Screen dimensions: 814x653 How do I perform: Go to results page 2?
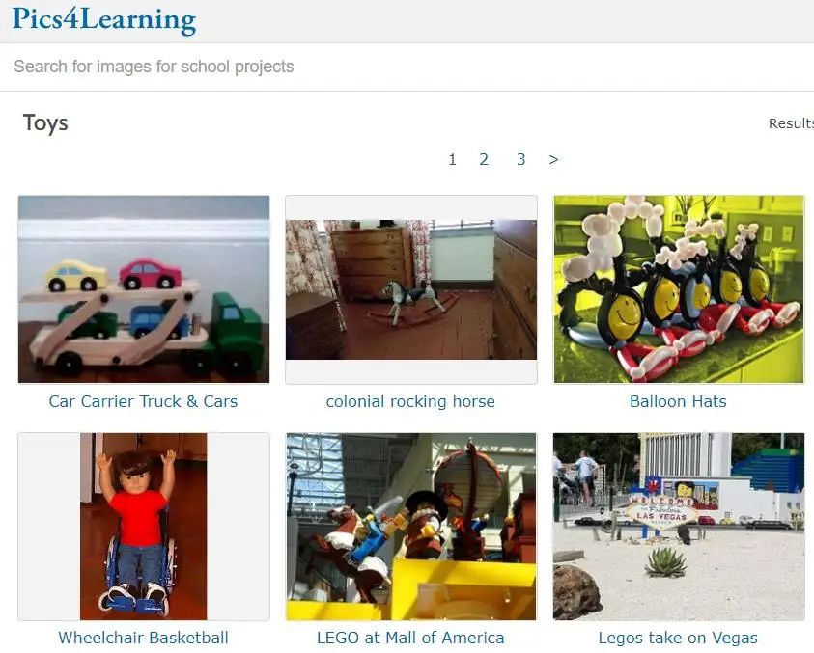click(484, 159)
